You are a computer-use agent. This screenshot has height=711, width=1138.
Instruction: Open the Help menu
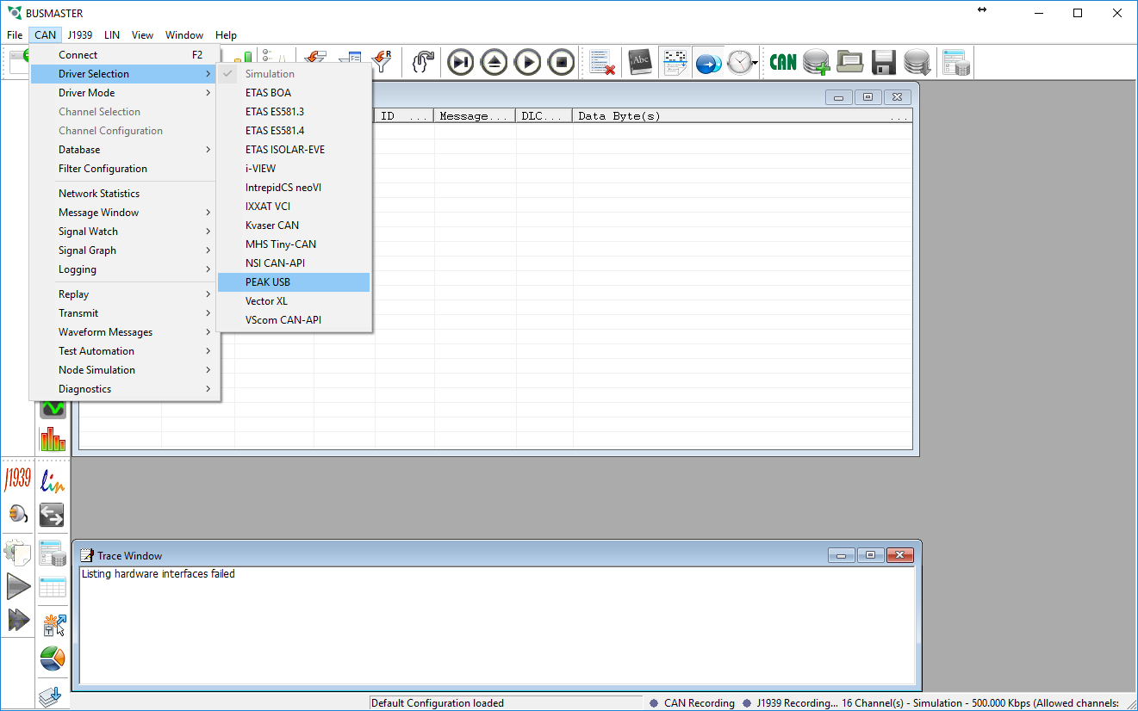point(226,35)
